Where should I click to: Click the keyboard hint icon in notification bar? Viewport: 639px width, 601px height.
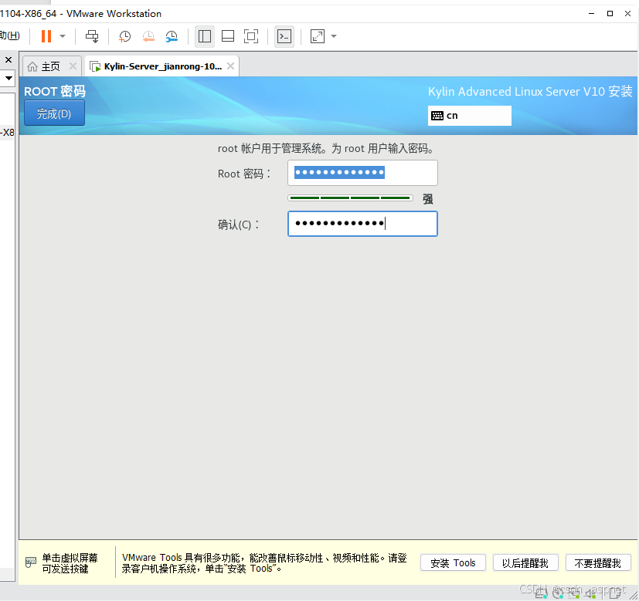(x=31, y=562)
